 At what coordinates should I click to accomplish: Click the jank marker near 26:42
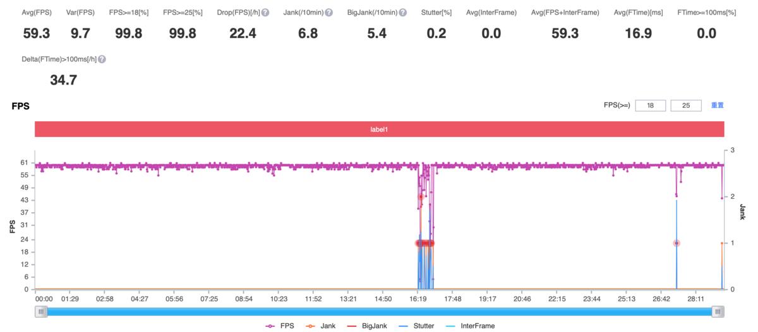677,243
